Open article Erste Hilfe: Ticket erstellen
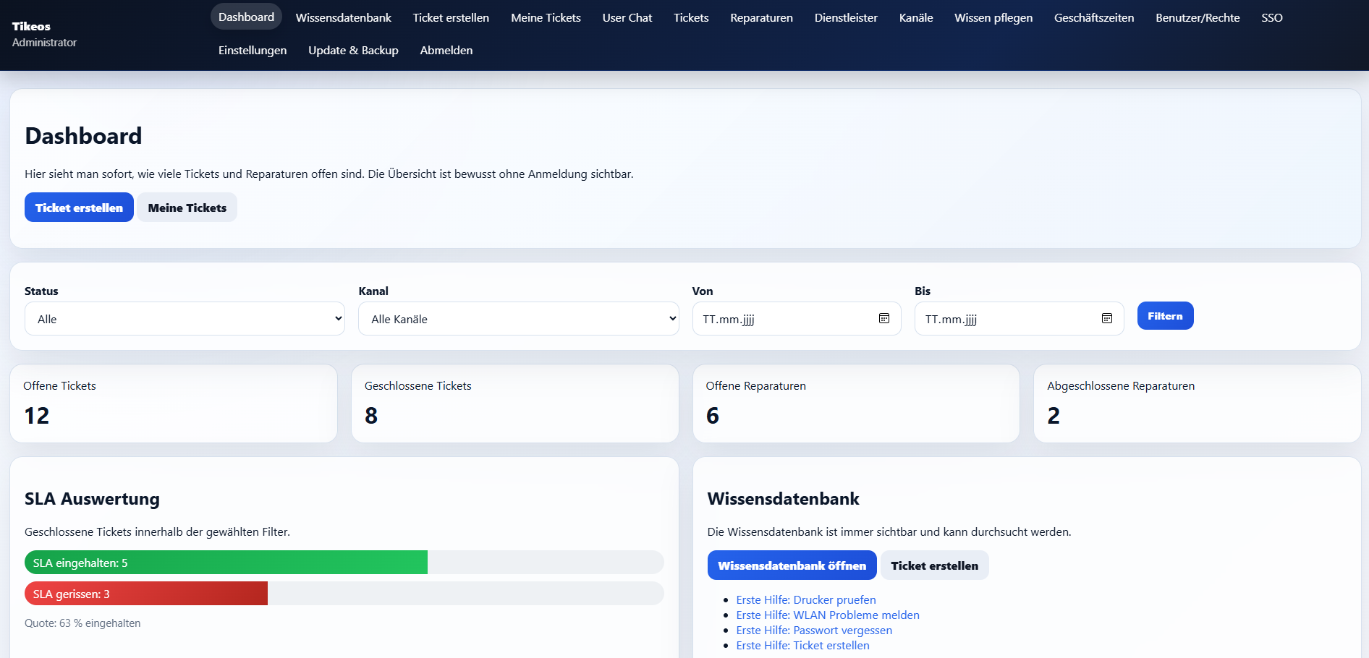Image resolution: width=1369 pixels, height=658 pixels. [x=802, y=645]
